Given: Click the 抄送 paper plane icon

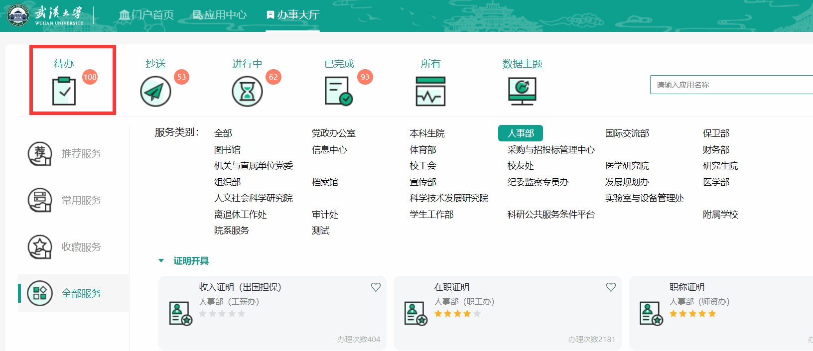Looking at the screenshot, I should click(x=155, y=91).
